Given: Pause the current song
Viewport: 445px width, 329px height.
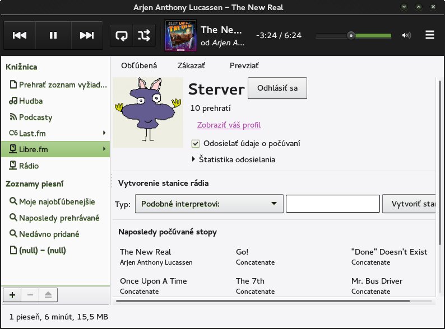Looking at the screenshot, I should coord(53,35).
